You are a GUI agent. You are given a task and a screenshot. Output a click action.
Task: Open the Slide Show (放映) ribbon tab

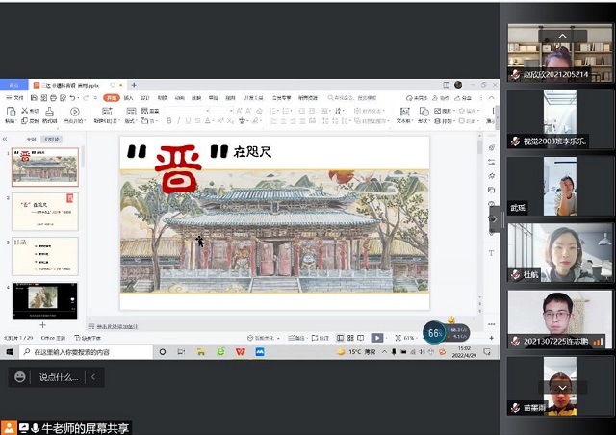[196, 98]
